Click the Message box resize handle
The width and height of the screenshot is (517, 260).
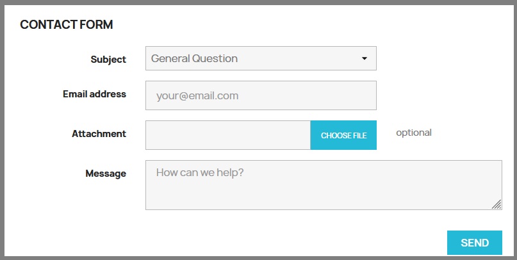point(496,204)
